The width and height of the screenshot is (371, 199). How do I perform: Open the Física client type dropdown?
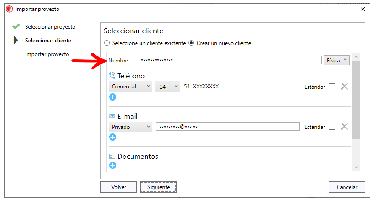[x=336, y=60]
